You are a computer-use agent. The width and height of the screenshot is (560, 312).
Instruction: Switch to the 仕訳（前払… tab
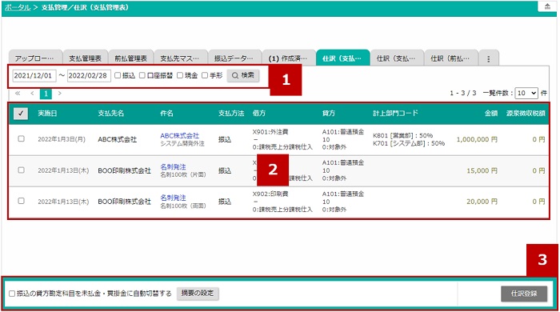(450, 58)
